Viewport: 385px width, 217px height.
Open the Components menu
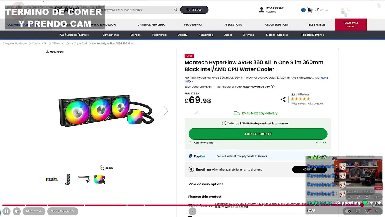(111, 35)
